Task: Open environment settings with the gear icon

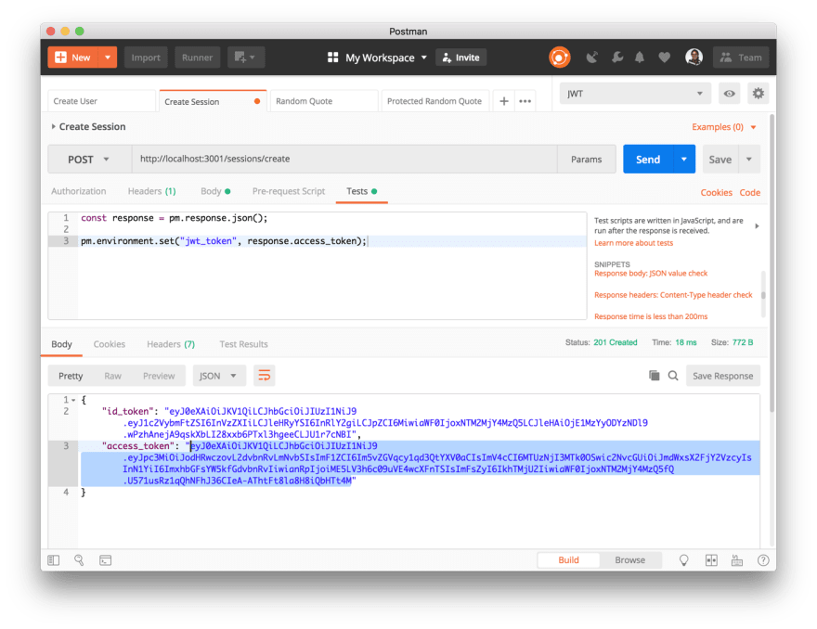Action: pyautogui.click(x=759, y=93)
